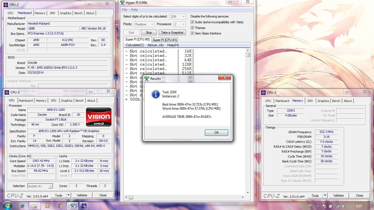374x210 pixels.
Task: Click the Core Speed 1397.42 MHz value
Action: (41, 161)
